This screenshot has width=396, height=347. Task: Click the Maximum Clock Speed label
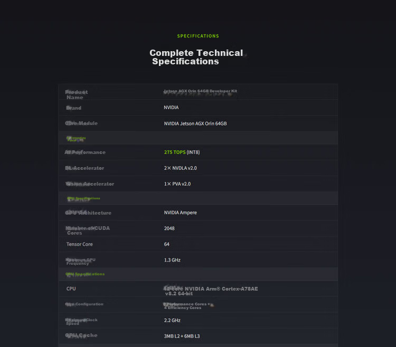(81, 322)
